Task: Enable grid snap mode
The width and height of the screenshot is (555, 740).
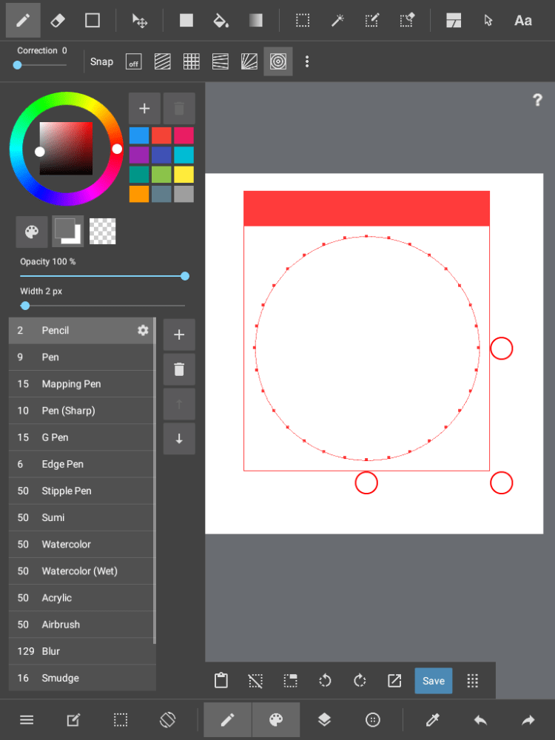Action: point(192,61)
